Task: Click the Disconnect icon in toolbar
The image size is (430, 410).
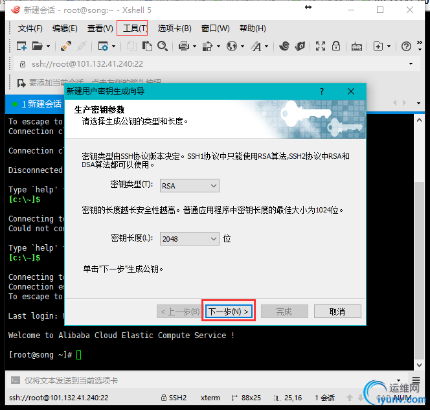Action: pyautogui.click(x=82, y=46)
